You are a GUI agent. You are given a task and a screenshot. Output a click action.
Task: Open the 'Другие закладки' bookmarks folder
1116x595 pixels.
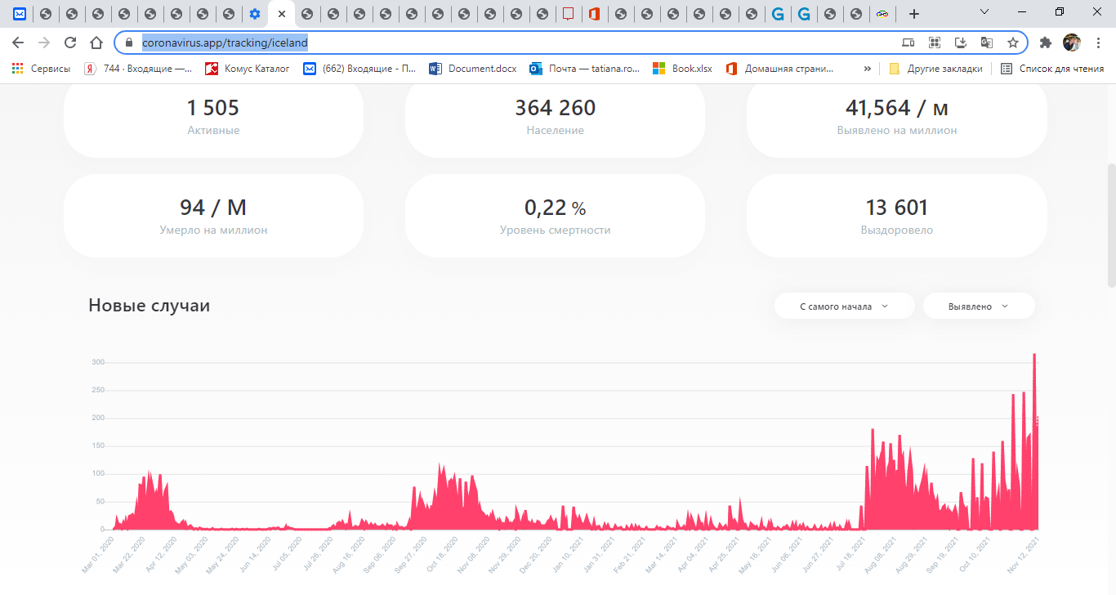(x=935, y=69)
